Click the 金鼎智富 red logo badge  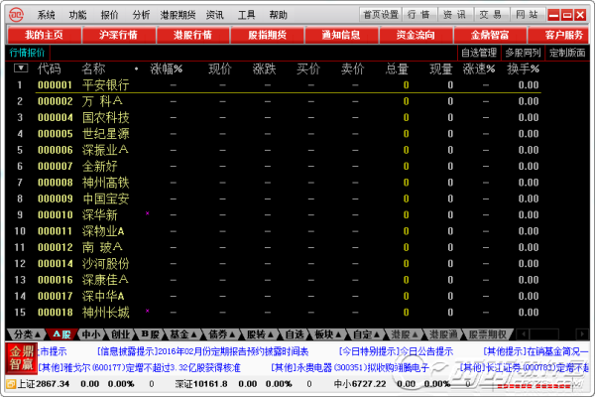pos(21,358)
